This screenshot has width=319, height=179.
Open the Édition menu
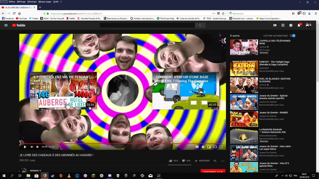pyautogui.click(x=12, y=2)
